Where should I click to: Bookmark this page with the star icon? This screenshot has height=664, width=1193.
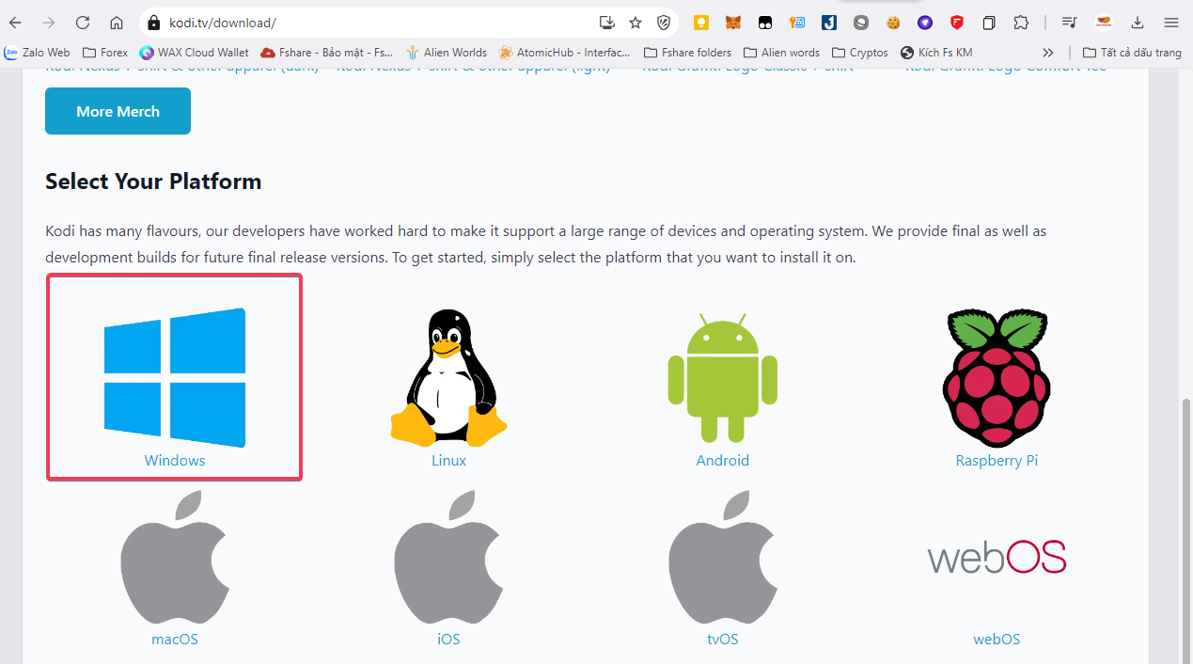[x=636, y=23]
